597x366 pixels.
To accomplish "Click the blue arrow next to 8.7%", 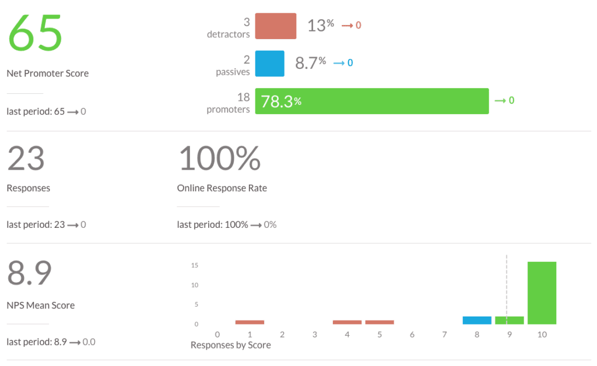I will point(339,63).
